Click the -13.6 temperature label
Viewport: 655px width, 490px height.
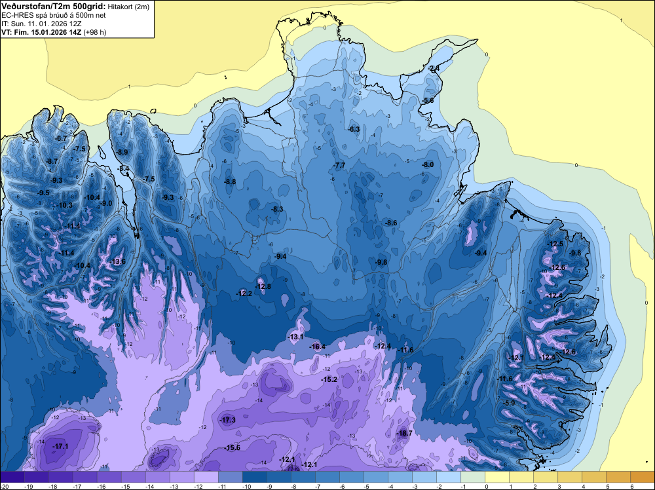117,261
